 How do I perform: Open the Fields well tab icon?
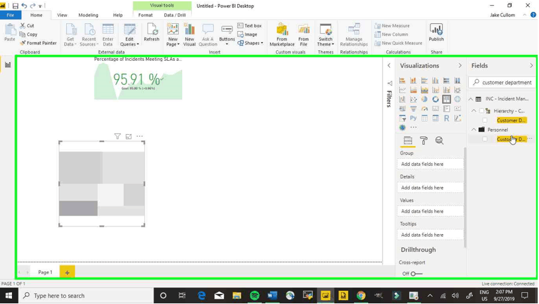click(x=408, y=140)
